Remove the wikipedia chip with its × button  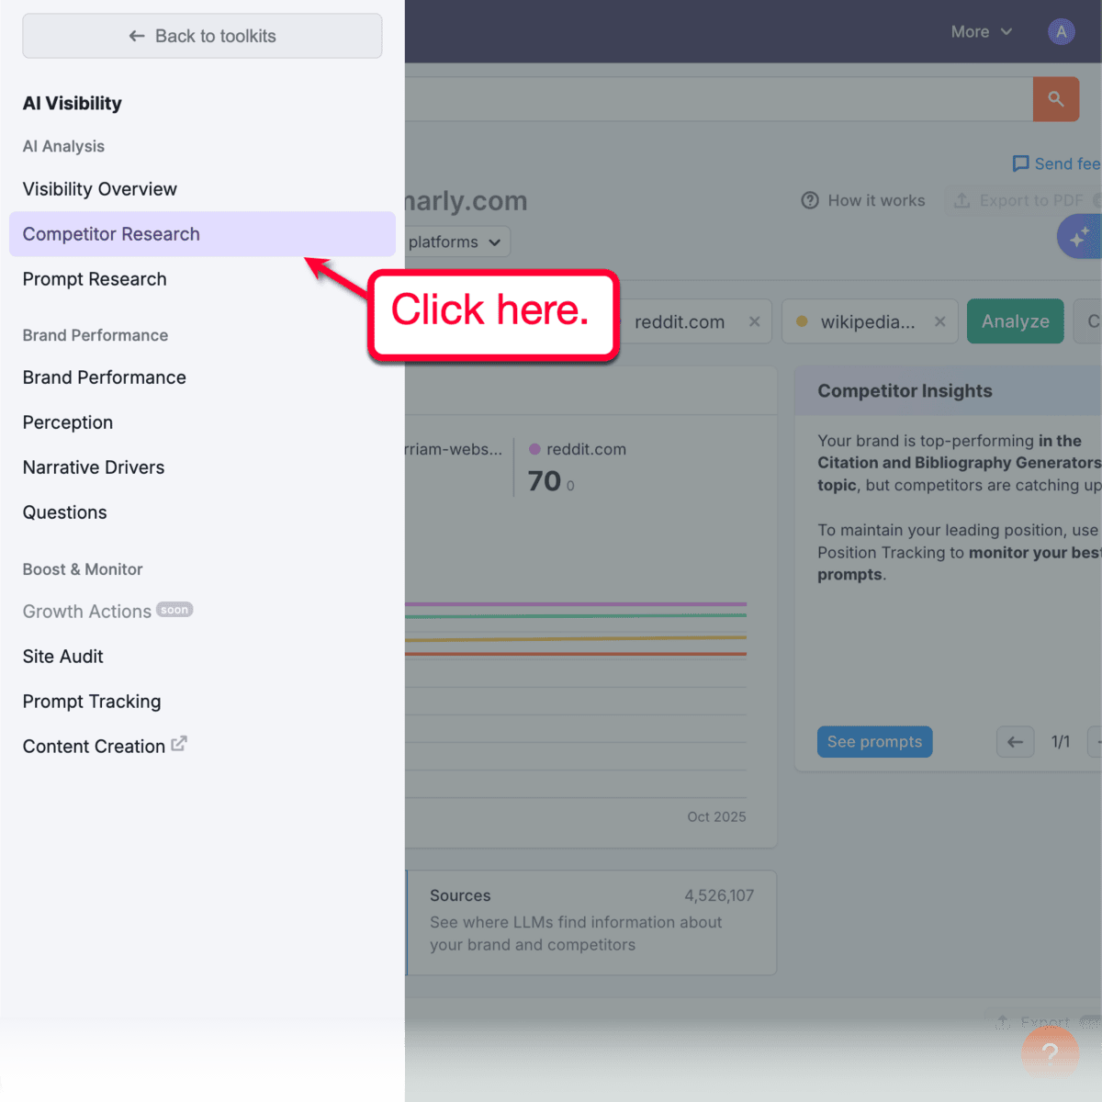point(939,320)
